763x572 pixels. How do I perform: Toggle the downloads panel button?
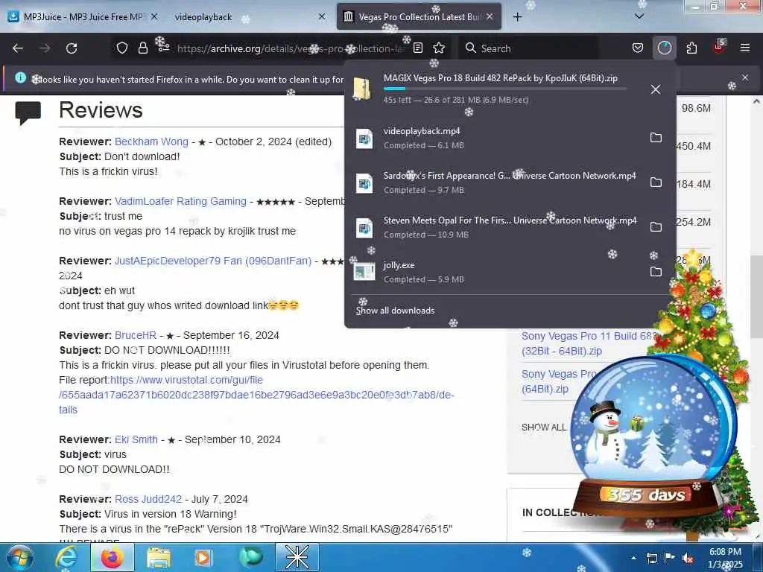pyautogui.click(x=664, y=48)
